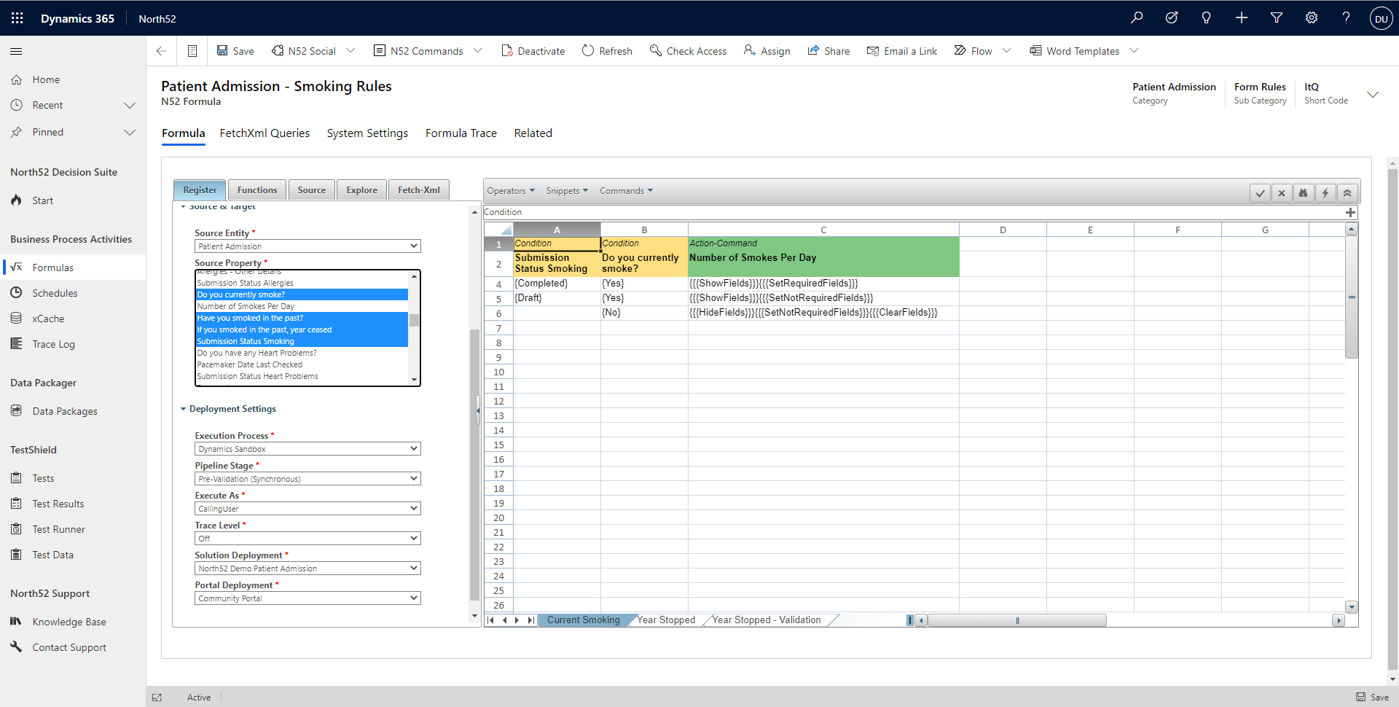Open the Trace Log panel
The width and height of the screenshot is (1399, 707).
coord(54,343)
